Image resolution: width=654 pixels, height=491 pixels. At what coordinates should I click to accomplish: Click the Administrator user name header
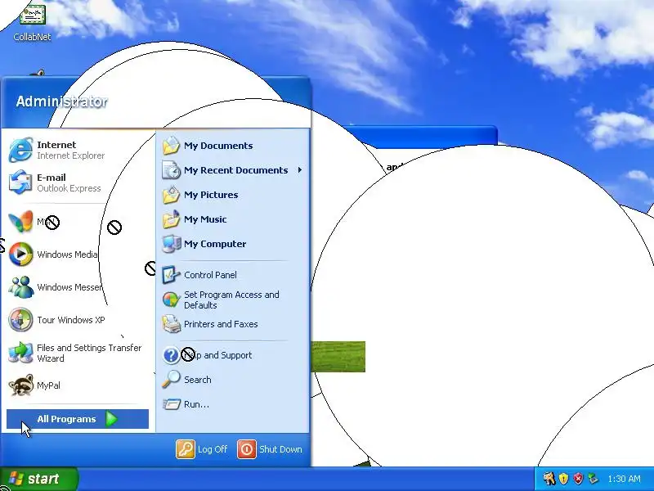tap(62, 101)
